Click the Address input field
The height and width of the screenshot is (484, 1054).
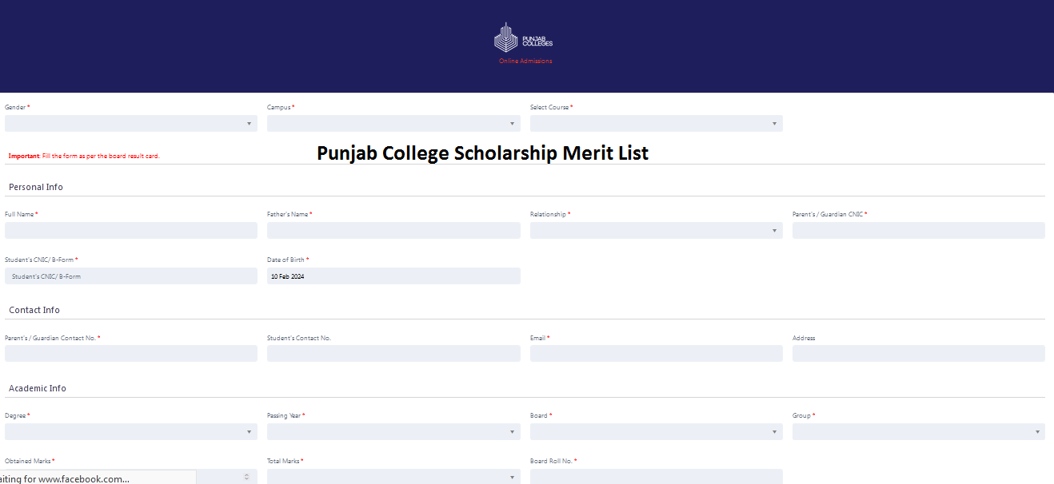[918, 353]
